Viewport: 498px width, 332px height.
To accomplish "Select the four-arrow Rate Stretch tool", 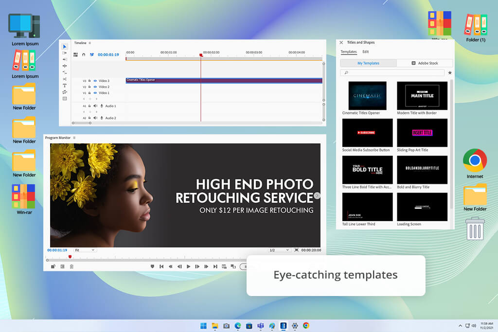I will pos(65,66).
